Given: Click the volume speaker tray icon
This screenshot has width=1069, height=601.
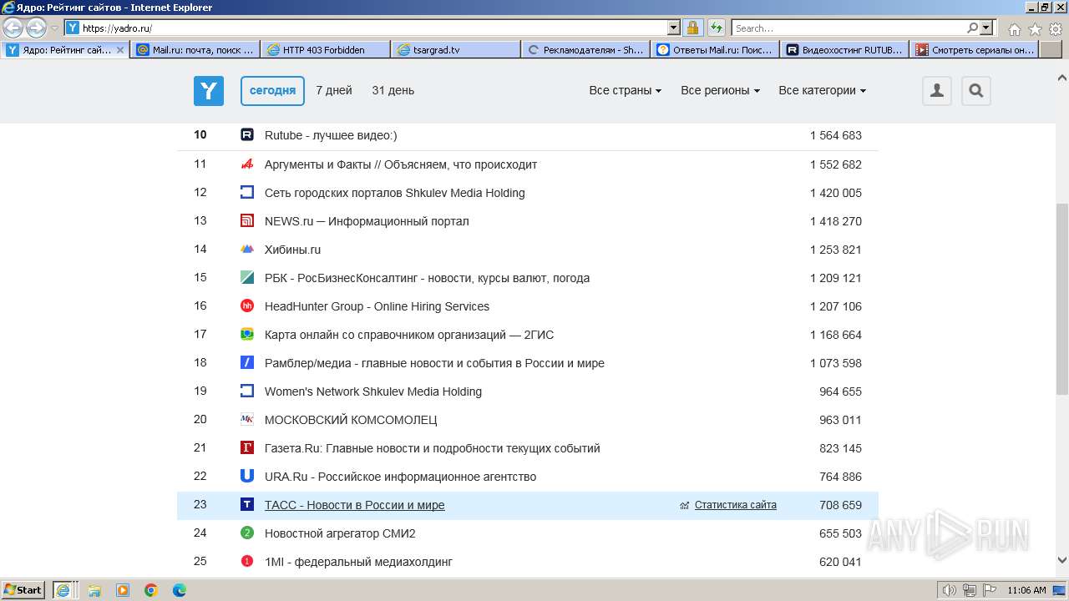Looking at the screenshot, I should [x=949, y=590].
